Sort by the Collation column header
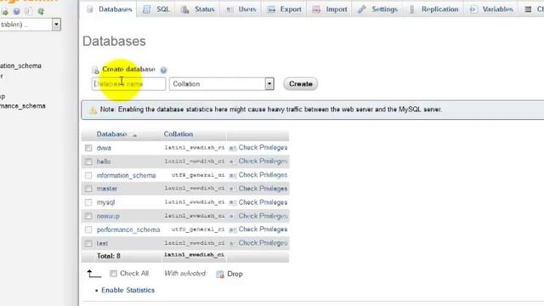 (x=178, y=134)
